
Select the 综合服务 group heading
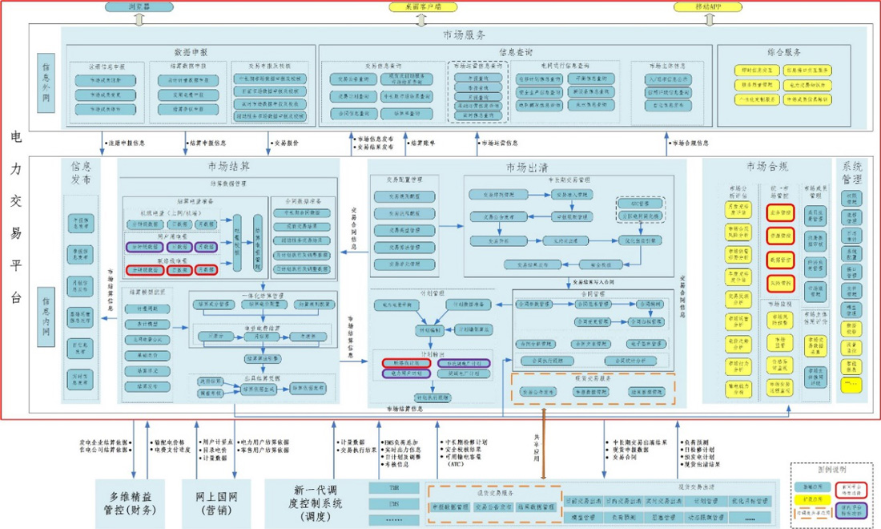(784, 52)
